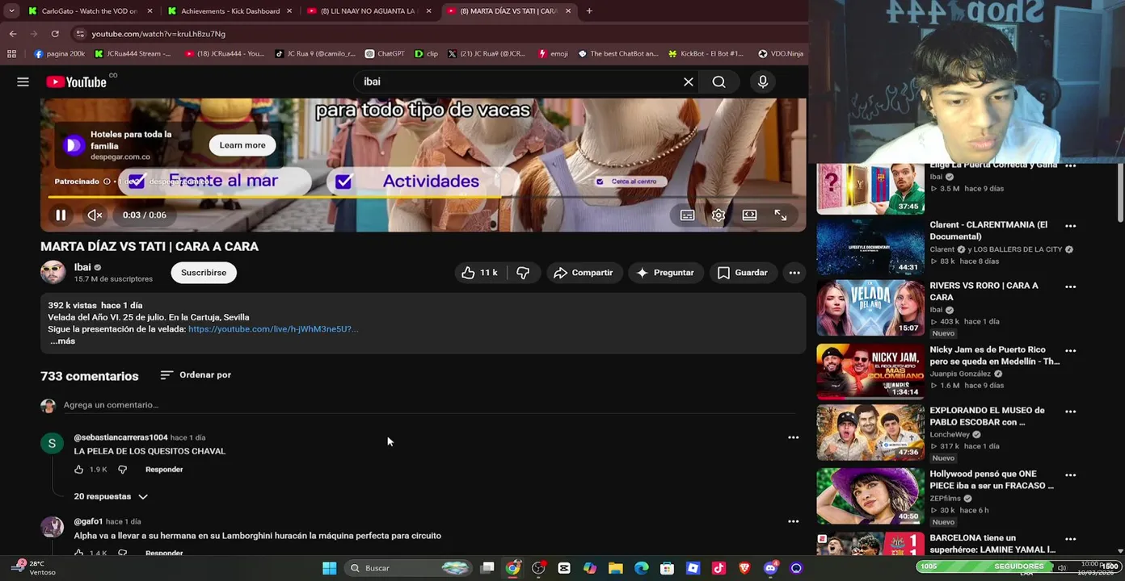Open the pagina 200k bookmark
The height and width of the screenshot is (581, 1125).
[x=59, y=54]
